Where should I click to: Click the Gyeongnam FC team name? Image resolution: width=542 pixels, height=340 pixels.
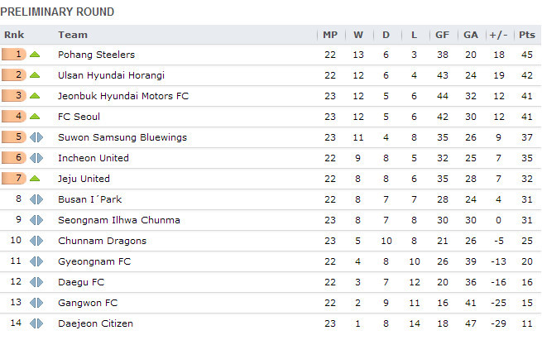[94, 261]
